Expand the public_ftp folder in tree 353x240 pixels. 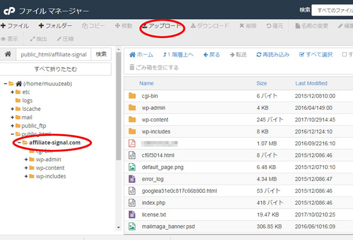(12, 126)
